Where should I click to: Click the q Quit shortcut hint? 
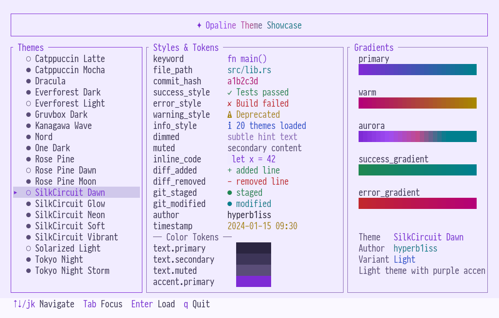pyautogui.click(x=197, y=304)
